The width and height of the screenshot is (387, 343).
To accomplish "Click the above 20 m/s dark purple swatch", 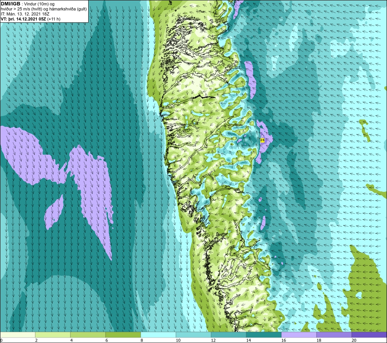I will (x=369, y=335).
